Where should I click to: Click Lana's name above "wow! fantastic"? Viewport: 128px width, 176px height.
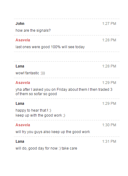(20, 66)
